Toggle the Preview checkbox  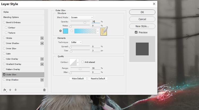click(136, 32)
